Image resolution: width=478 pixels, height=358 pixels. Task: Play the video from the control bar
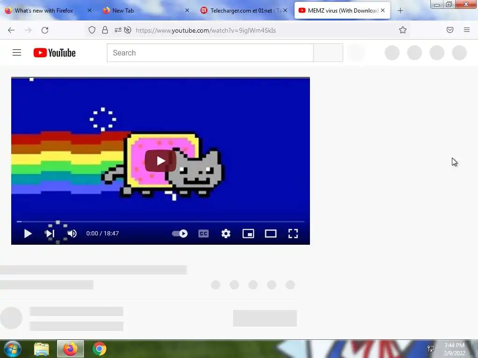[28, 234]
